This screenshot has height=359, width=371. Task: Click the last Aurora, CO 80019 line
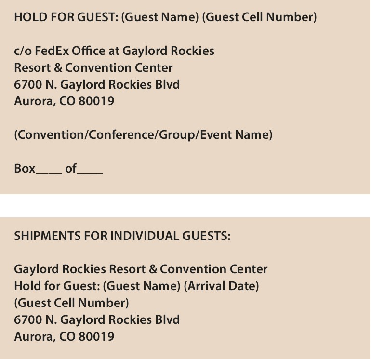(65, 336)
